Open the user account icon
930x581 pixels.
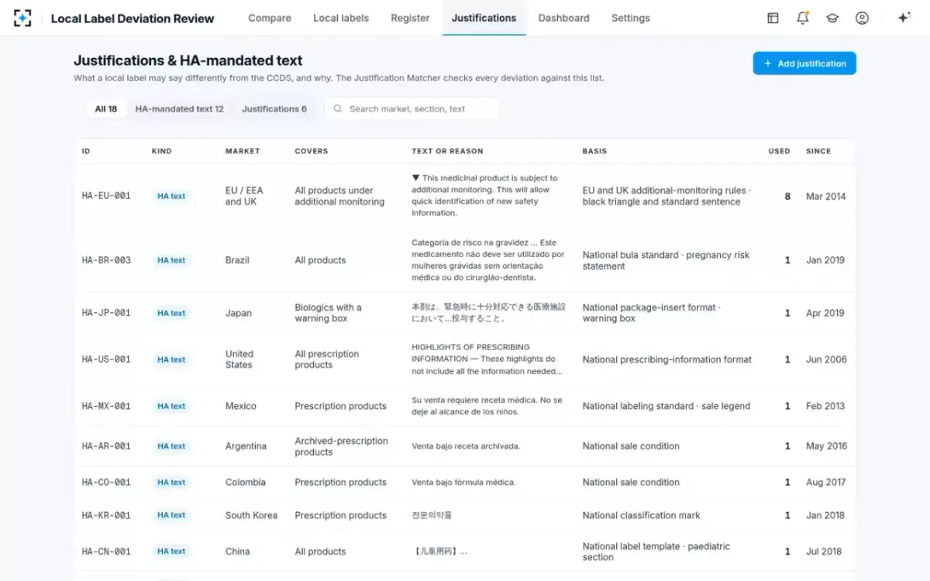point(862,18)
